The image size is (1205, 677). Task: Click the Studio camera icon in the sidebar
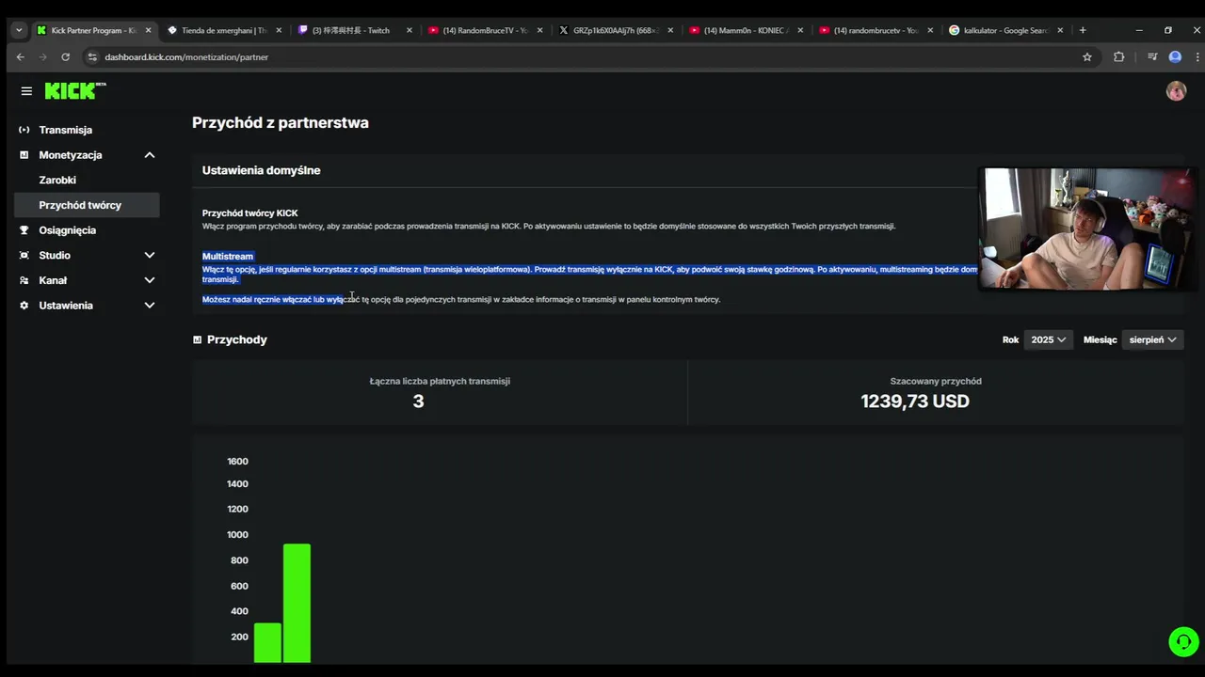pyautogui.click(x=24, y=256)
